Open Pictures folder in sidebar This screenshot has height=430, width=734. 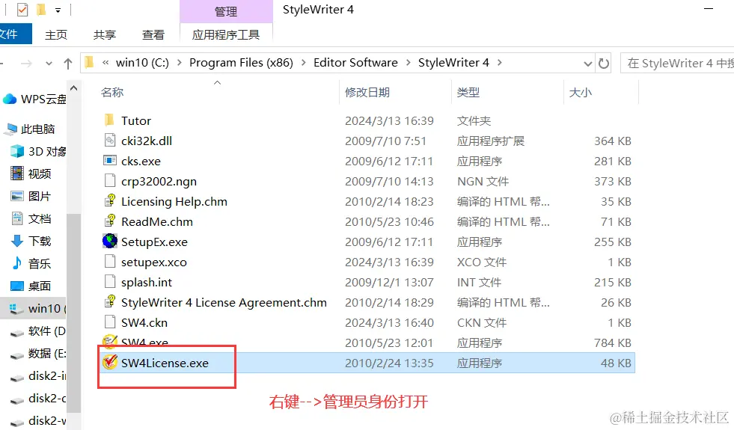(x=31, y=196)
